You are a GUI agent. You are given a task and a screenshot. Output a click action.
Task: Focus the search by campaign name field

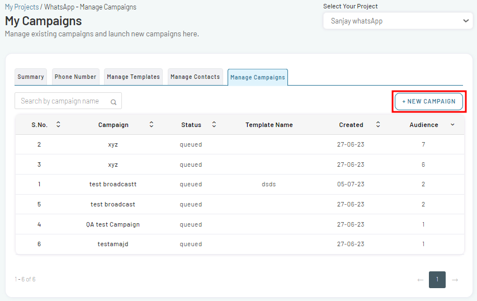(x=68, y=101)
